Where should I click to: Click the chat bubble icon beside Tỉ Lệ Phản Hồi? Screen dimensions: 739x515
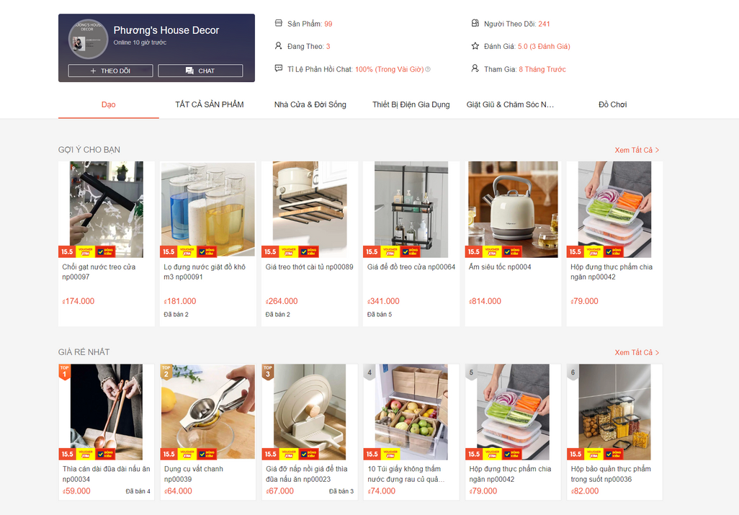coord(279,68)
